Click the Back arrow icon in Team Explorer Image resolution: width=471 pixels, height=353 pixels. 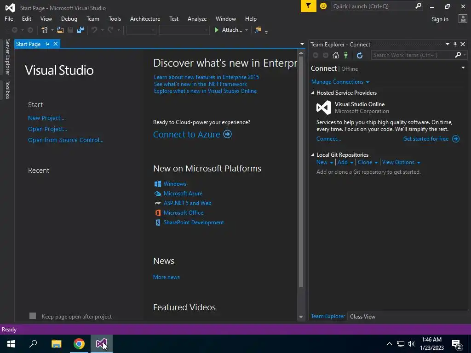316,55
